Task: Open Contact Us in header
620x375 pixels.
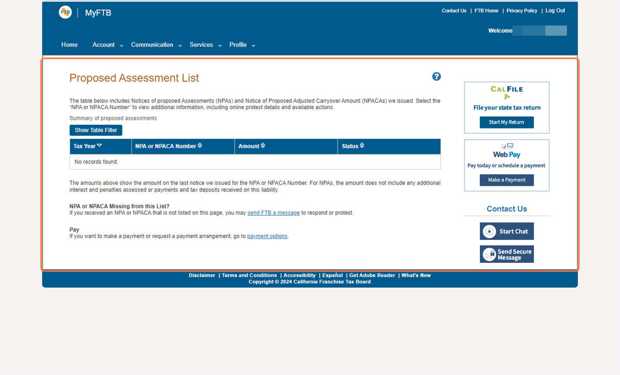Action: 454,10
